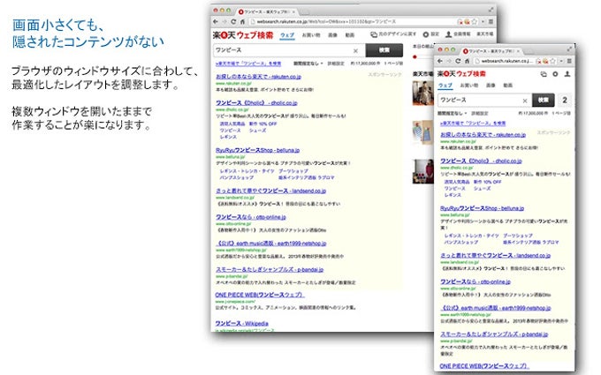Select 動画 tab in the small window

pyautogui.click(x=508, y=86)
